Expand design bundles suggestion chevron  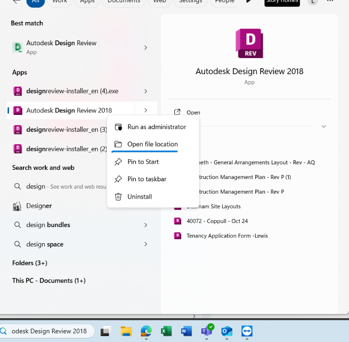[x=145, y=225]
